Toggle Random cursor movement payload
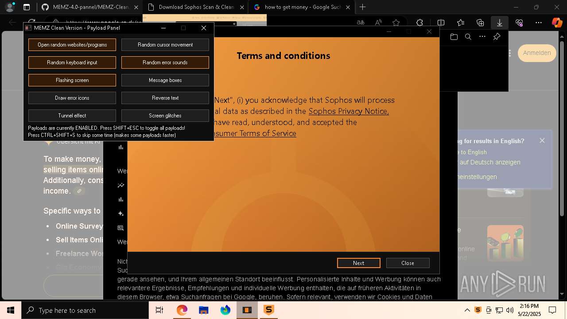The image size is (567, 319). [165, 45]
